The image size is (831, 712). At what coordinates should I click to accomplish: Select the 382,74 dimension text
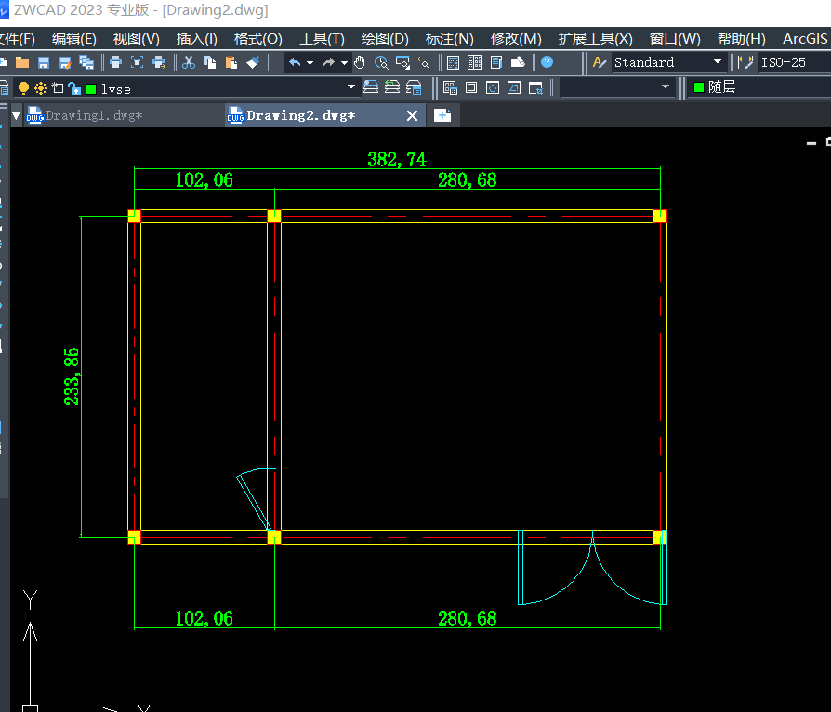tap(397, 159)
